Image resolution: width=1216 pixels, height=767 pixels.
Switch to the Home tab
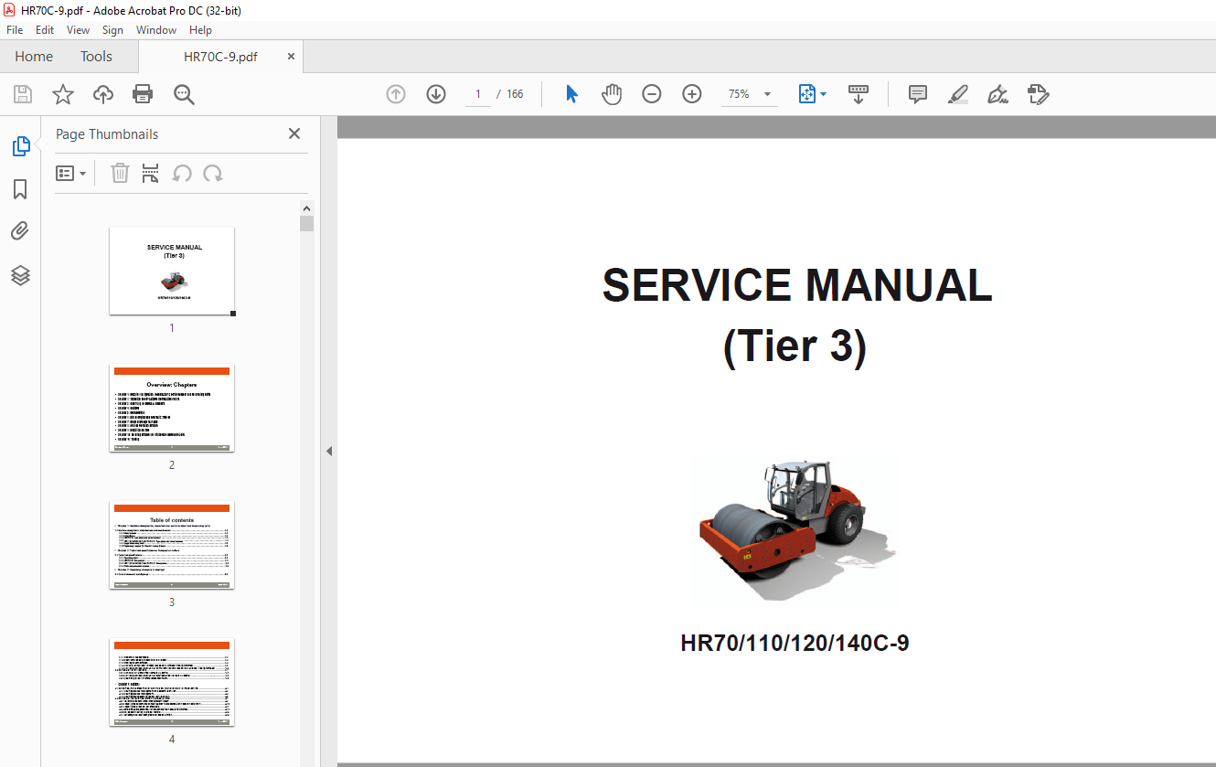click(x=34, y=57)
